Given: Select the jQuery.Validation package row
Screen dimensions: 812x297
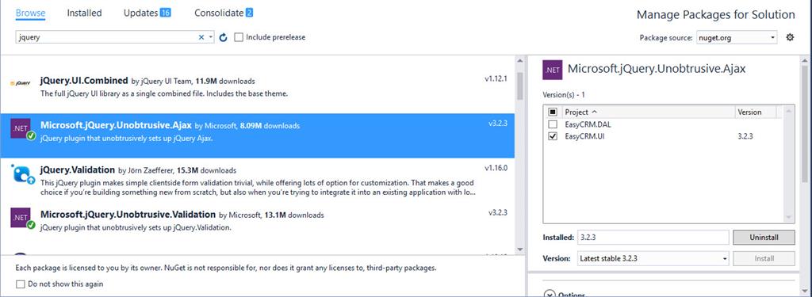Looking at the screenshot, I should click(258, 181).
